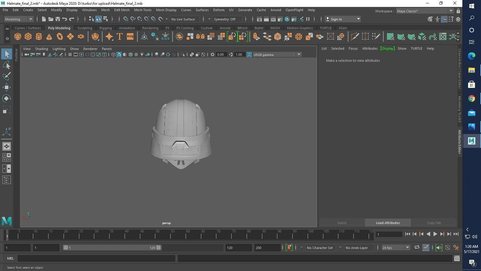Select the Select Tool arrow in toolbox
This screenshot has height=271, width=481.
point(7,54)
